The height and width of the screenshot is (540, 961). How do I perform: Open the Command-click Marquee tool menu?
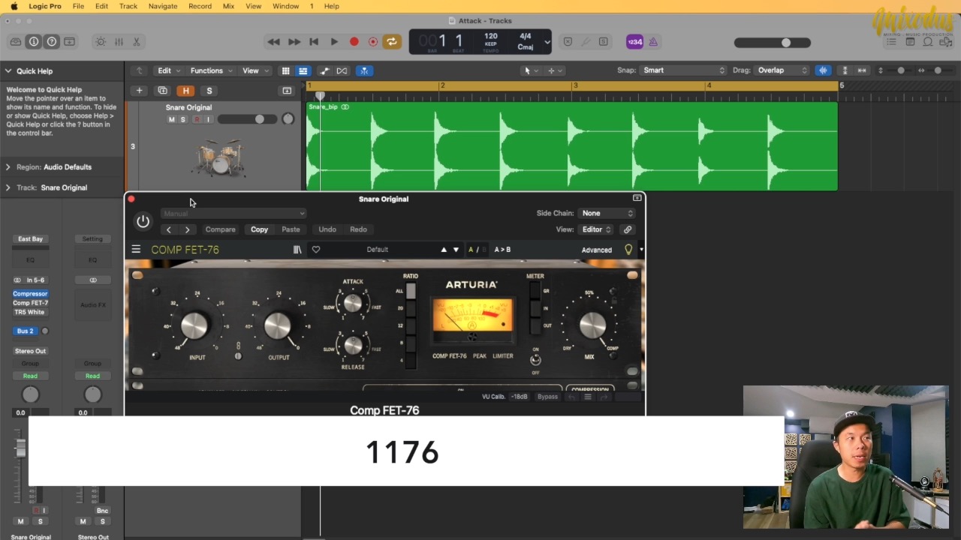click(556, 70)
